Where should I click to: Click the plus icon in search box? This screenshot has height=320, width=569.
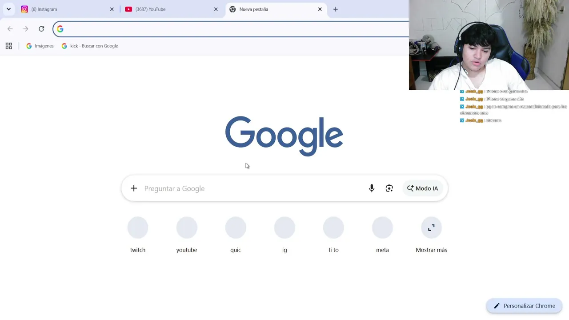(134, 188)
